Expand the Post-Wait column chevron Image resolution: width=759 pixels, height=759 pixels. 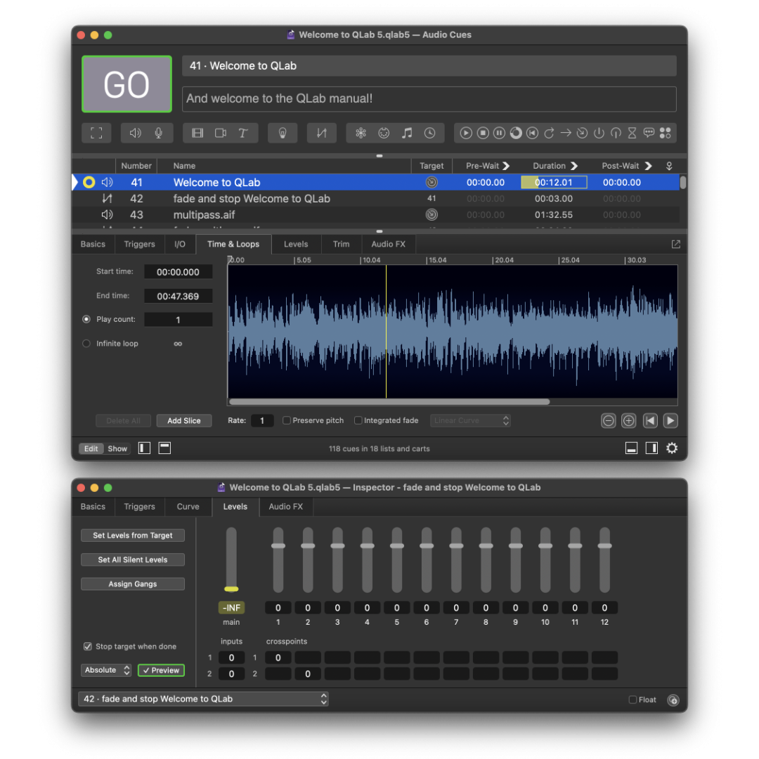pos(648,166)
